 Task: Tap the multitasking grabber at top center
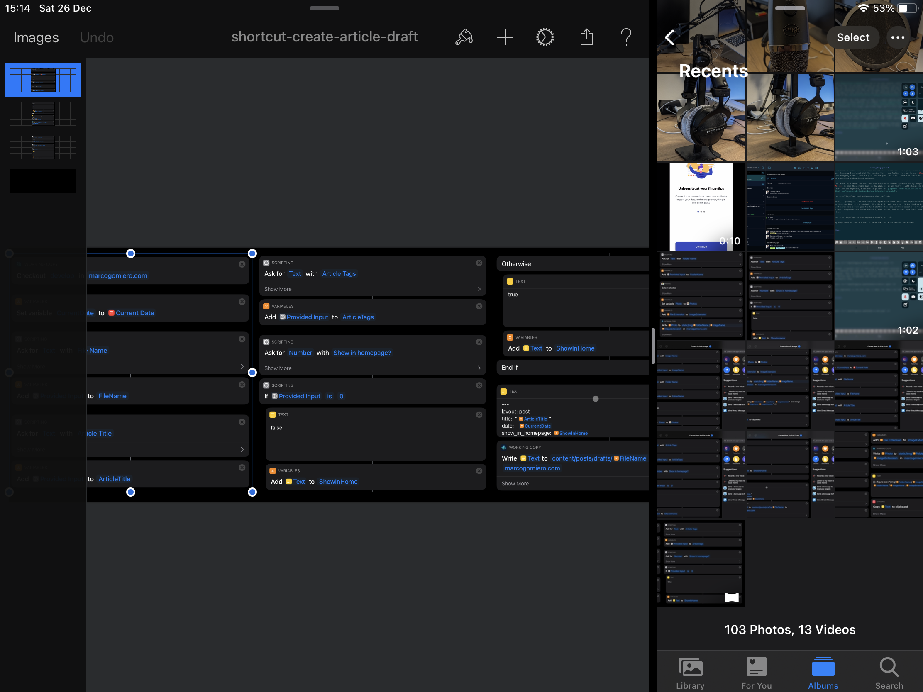pyautogui.click(x=324, y=8)
